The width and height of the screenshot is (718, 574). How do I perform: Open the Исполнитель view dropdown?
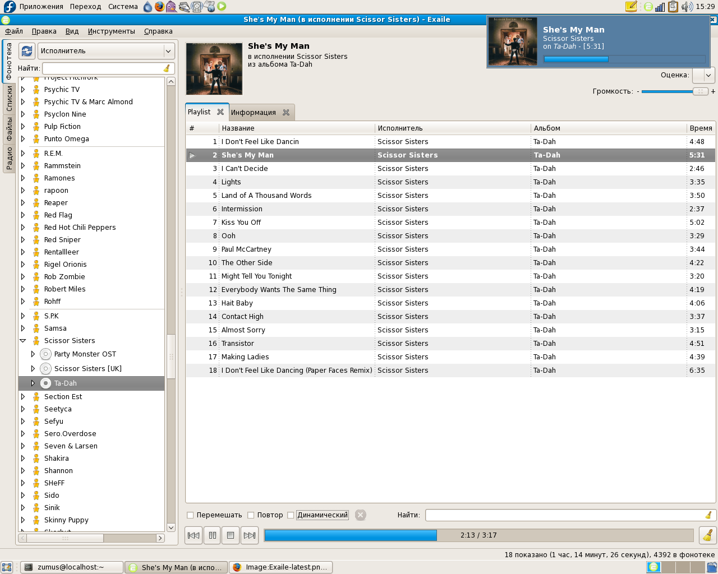click(106, 51)
